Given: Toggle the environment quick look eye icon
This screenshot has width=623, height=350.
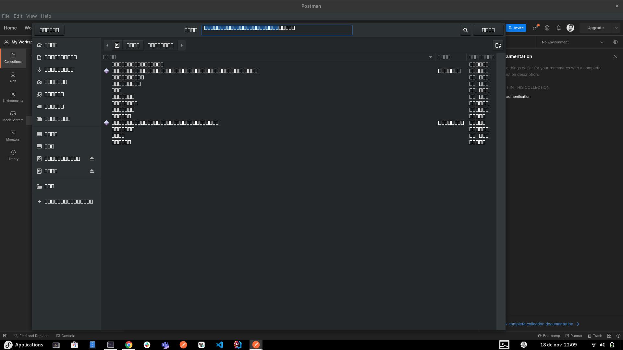Looking at the screenshot, I should (615, 42).
